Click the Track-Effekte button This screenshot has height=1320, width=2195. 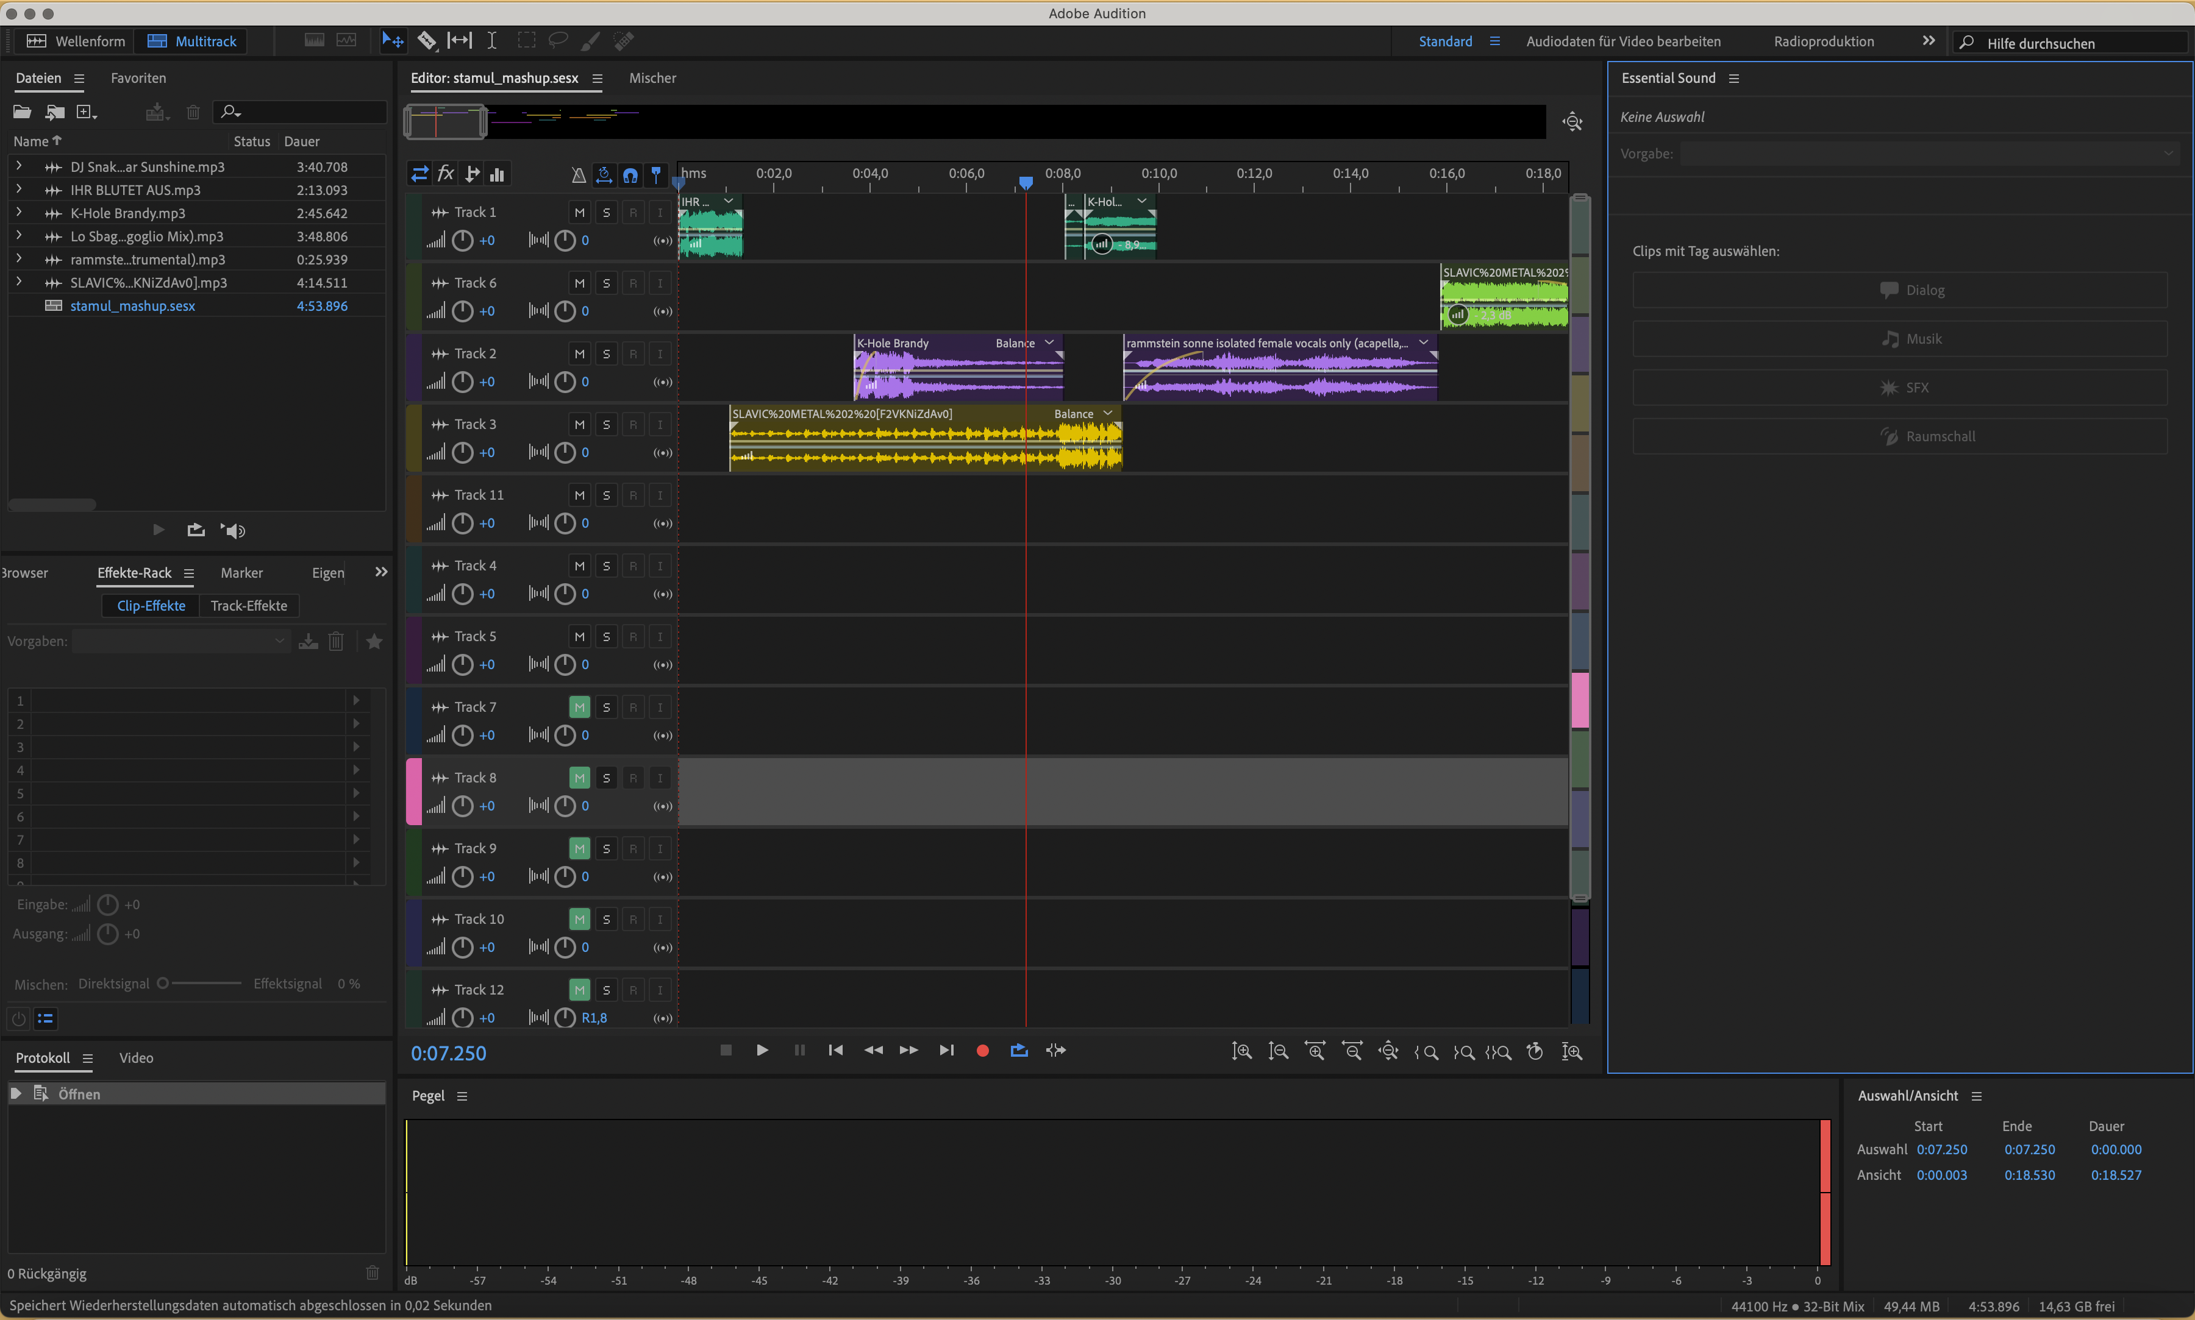(x=249, y=606)
